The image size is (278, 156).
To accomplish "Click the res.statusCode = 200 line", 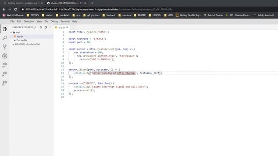I will (89, 52).
